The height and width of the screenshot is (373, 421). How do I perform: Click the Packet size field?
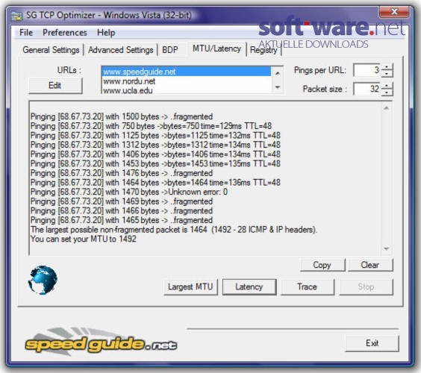point(367,89)
